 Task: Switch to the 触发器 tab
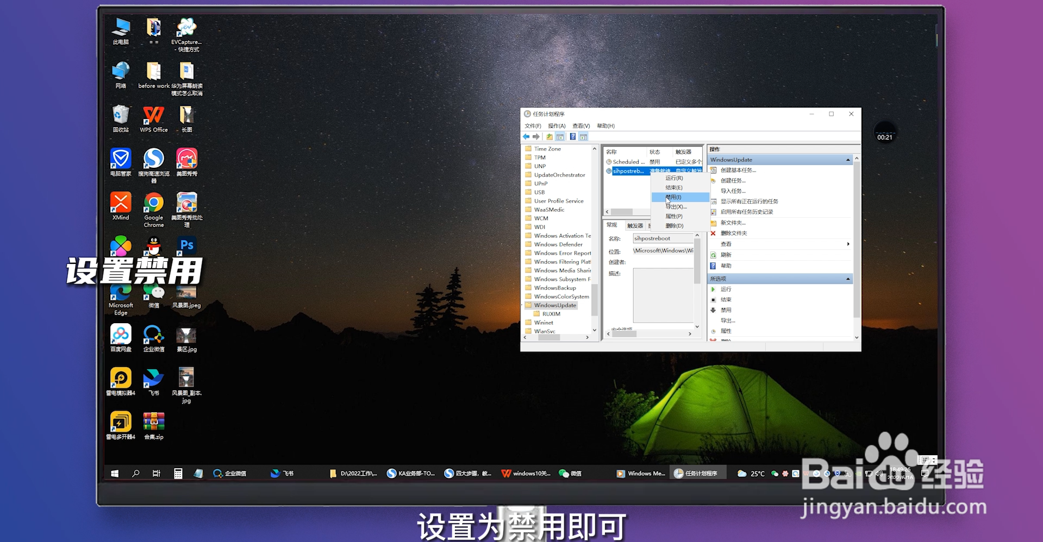point(635,225)
